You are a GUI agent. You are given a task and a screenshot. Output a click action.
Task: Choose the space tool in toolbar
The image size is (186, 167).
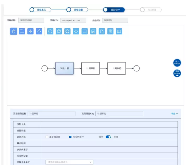[x=30, y=31]
